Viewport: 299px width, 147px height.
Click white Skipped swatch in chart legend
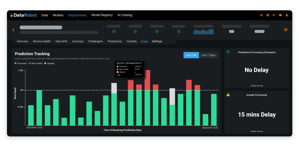tap(45, 63)
